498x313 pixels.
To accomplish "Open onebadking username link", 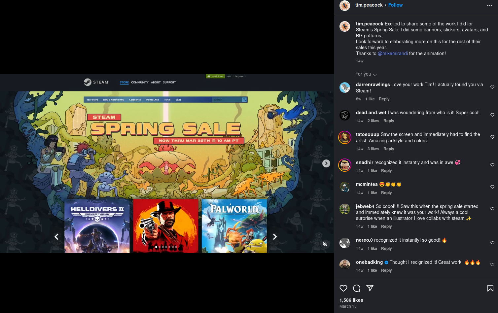I will (x=369, y=262).
